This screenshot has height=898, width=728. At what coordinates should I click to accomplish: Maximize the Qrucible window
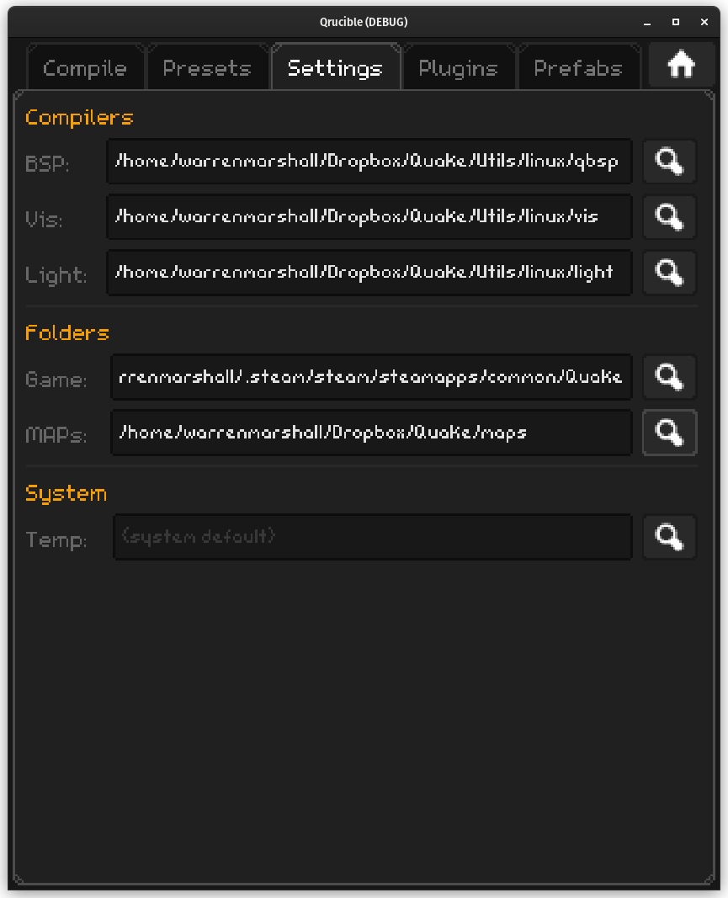[675, 22]
